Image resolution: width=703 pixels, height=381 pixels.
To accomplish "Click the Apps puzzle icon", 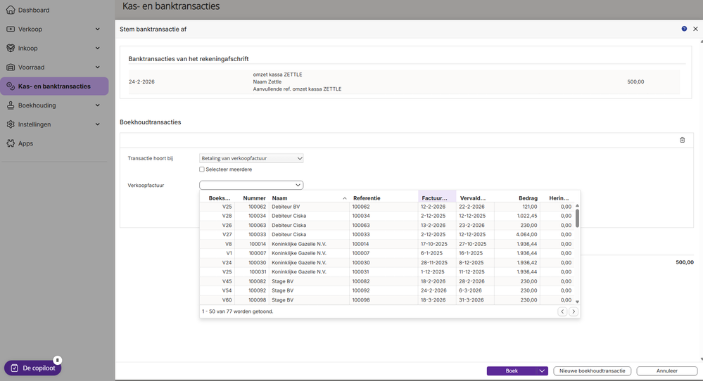I will click(11, 143).
